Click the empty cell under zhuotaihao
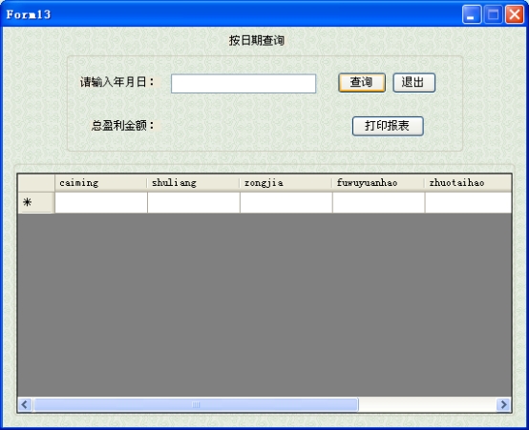The image size is (529, 430). click(x=468, y=202)
